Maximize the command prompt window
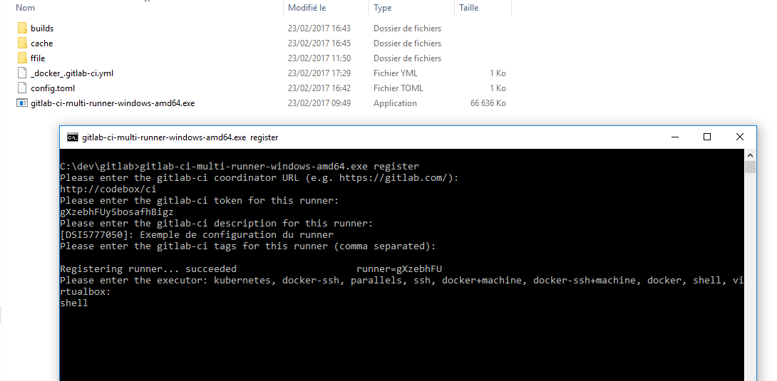The image size is (777, 381). [x=707, y=137]
